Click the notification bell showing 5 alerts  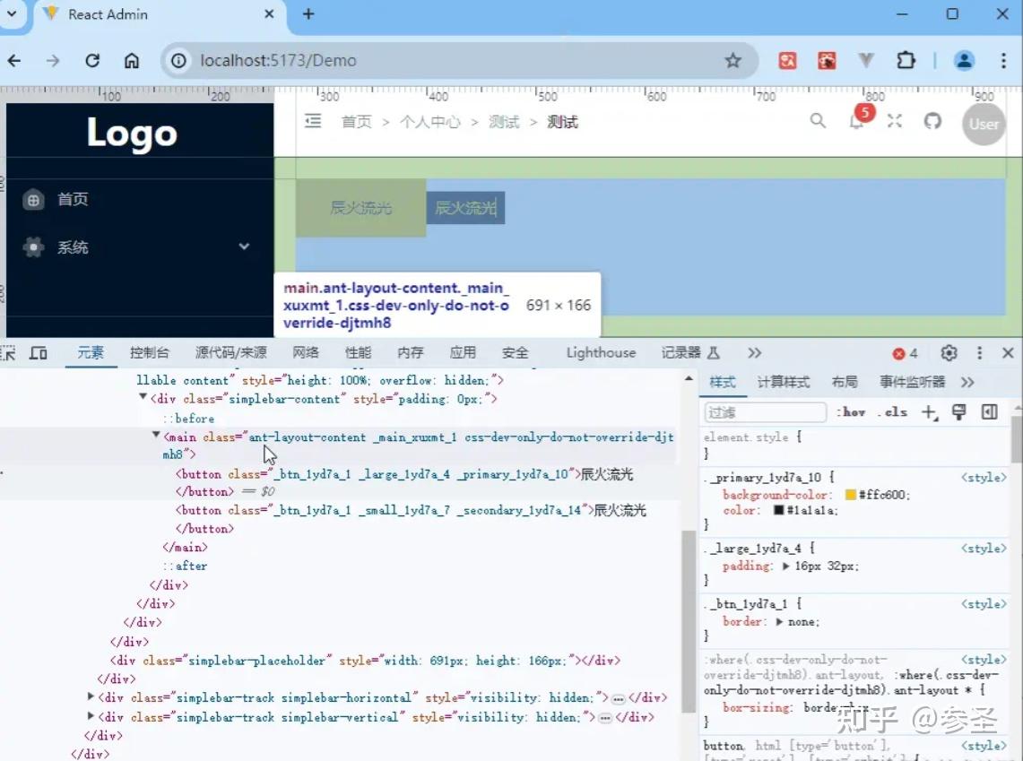(x=858, y=125)
